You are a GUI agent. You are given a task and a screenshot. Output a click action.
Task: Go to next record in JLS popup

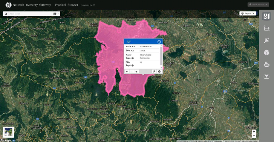pyautogui.click(x=136, y=72)
